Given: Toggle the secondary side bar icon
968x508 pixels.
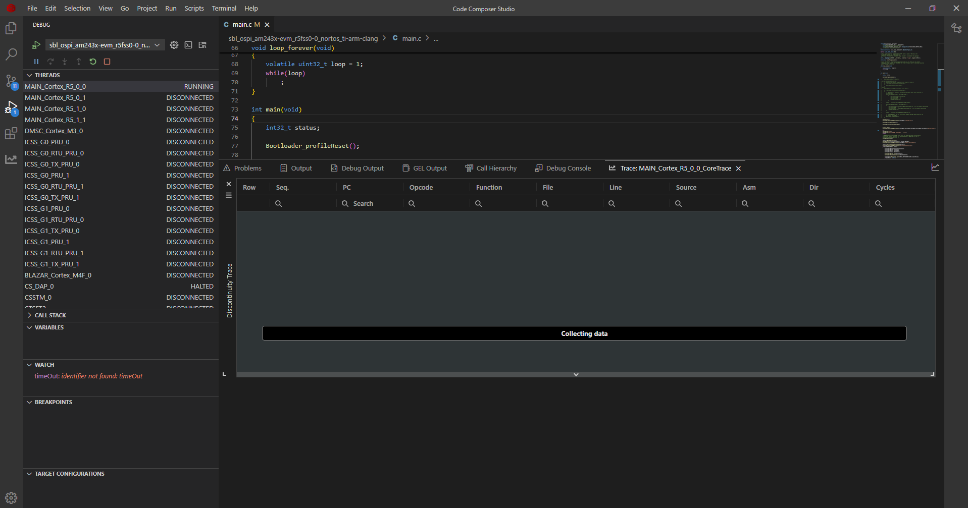Looking at the screenshot, I should pos(956,28).
